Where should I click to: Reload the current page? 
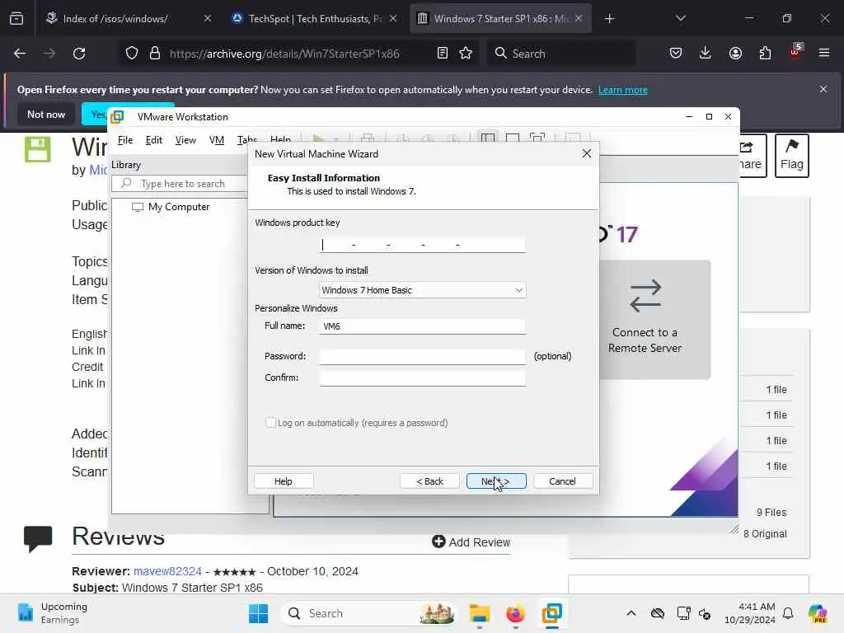[x=79, y=54]
